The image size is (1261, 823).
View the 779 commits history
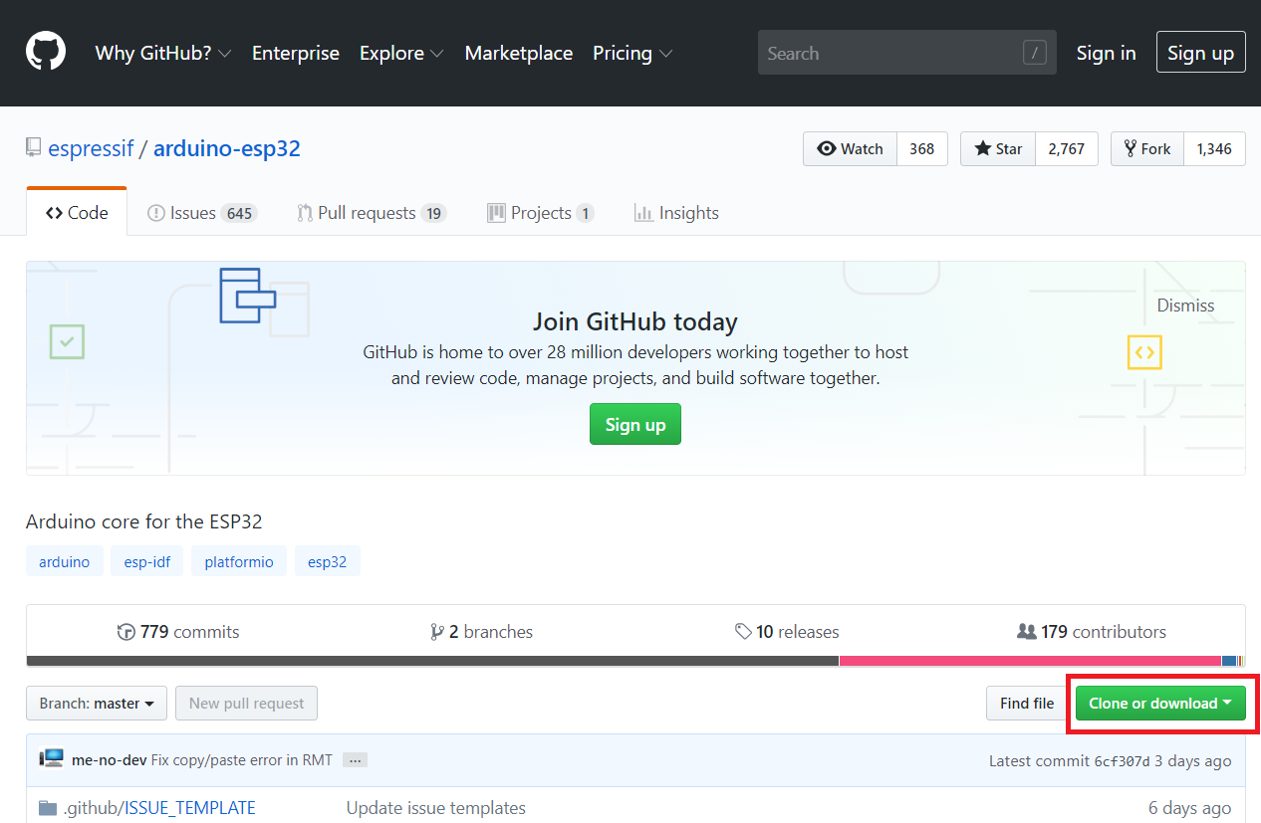tap(178, 631)
